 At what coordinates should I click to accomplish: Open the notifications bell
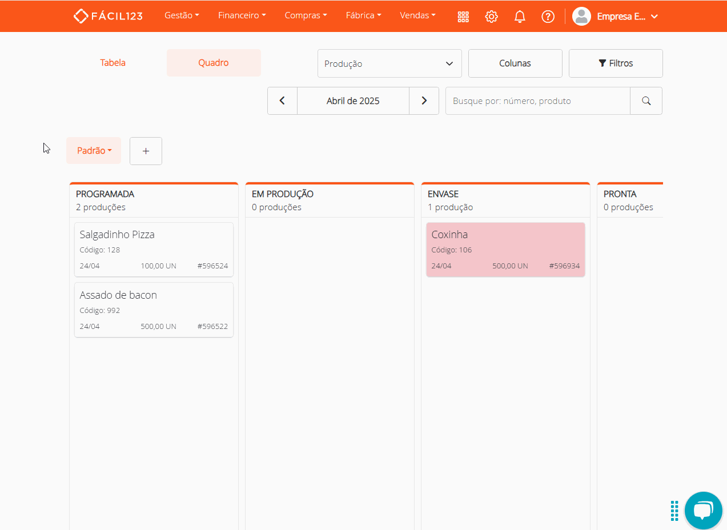[x=520, y=17]
